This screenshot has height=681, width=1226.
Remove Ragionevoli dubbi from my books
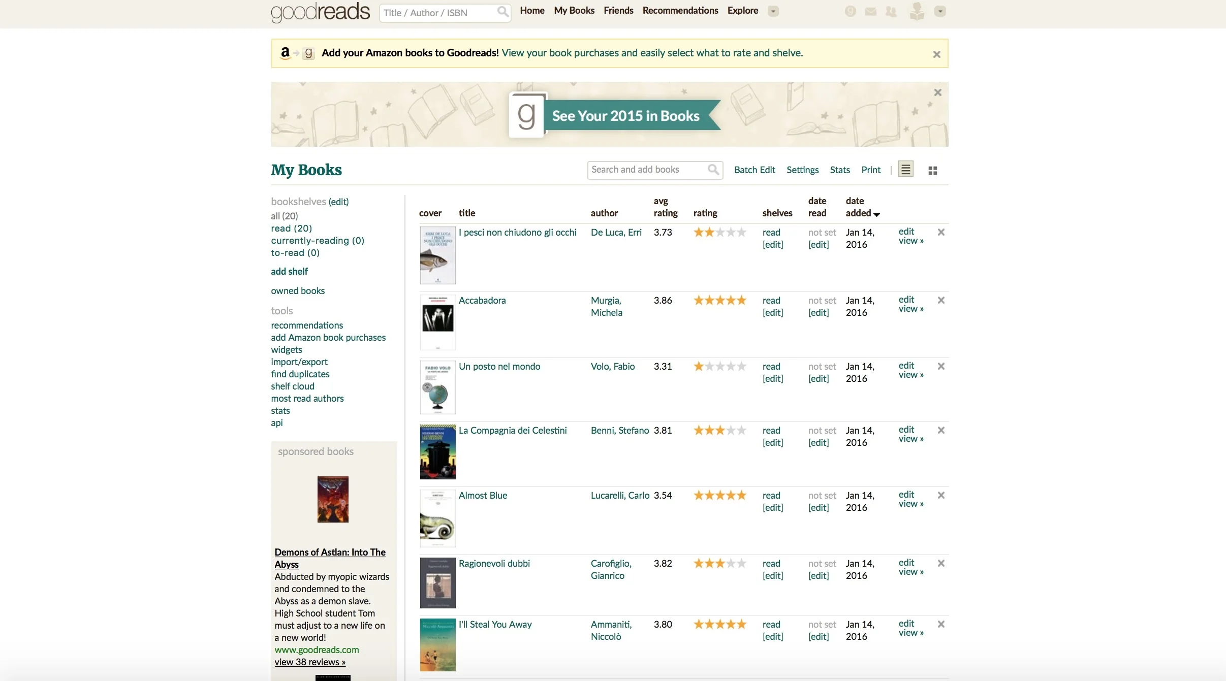941,563
